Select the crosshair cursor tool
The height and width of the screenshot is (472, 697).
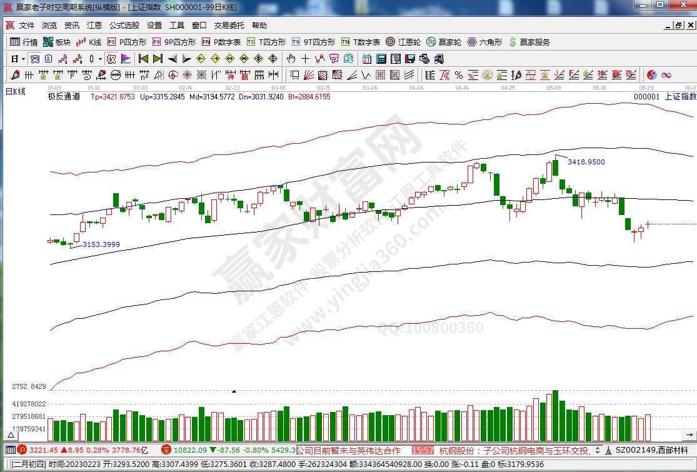(x=305, y=59)
